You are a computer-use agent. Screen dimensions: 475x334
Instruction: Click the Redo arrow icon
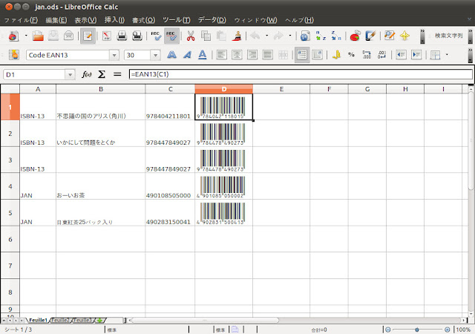tap(278, 36)
